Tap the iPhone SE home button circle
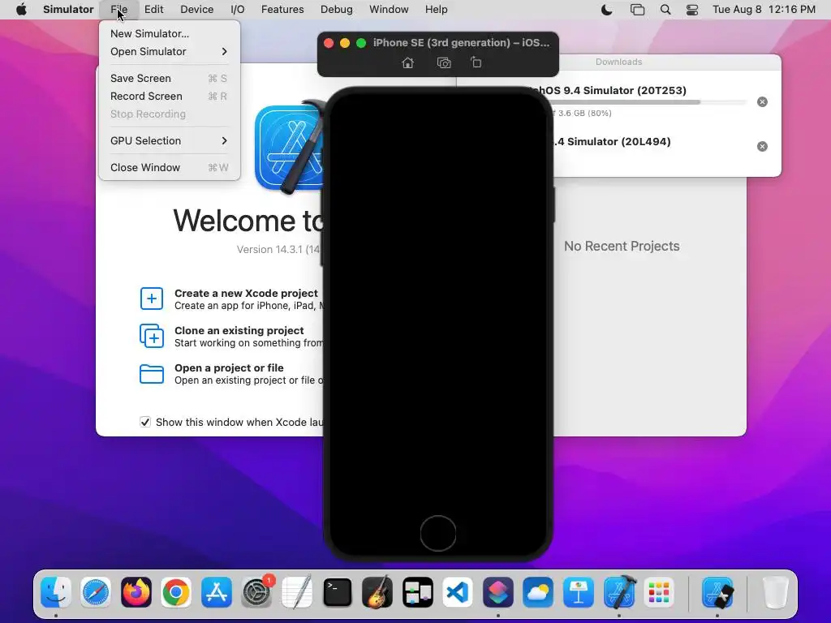Image resolution: width=831 pixels, height=623 pixels. coord(437,533)
